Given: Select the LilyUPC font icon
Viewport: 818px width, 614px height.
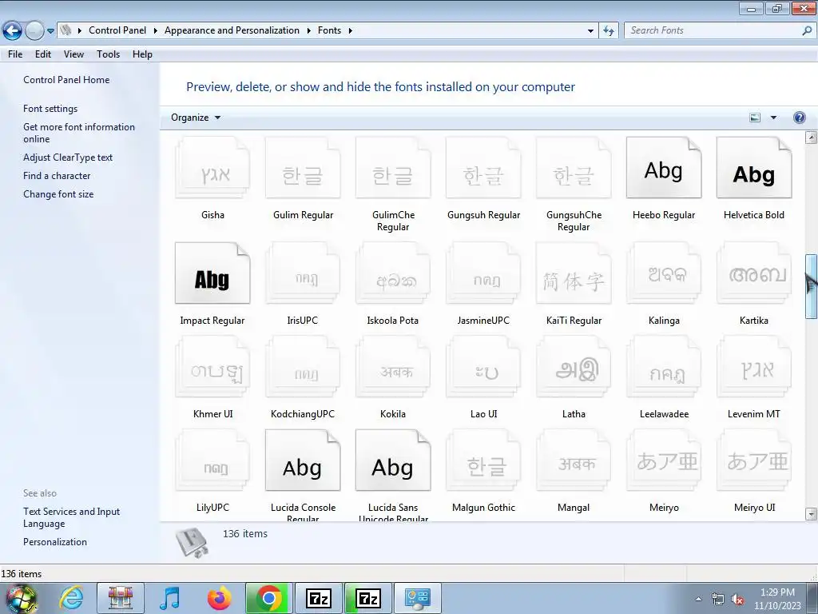Looking at the screenshot, I should [x=212, y=460].
